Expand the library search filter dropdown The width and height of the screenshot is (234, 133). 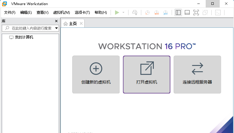(56, 28)
